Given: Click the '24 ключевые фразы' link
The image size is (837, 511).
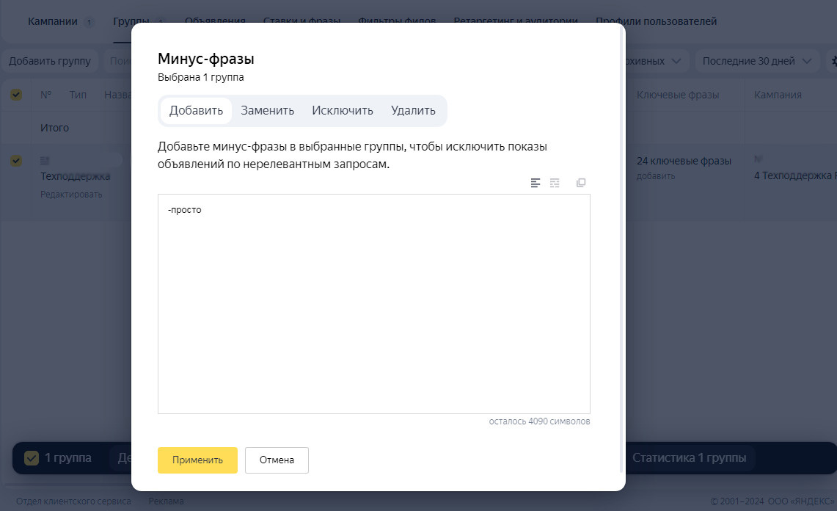Looking at the screenshot, I should 684,161.
